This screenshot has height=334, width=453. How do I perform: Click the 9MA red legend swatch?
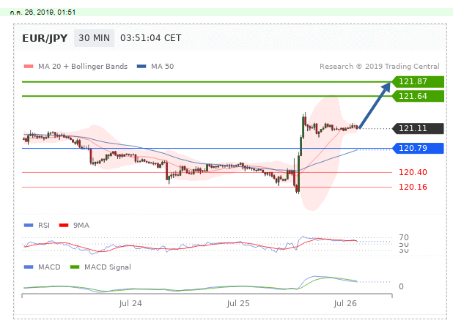pyautogui.click(x=64, y=225)
